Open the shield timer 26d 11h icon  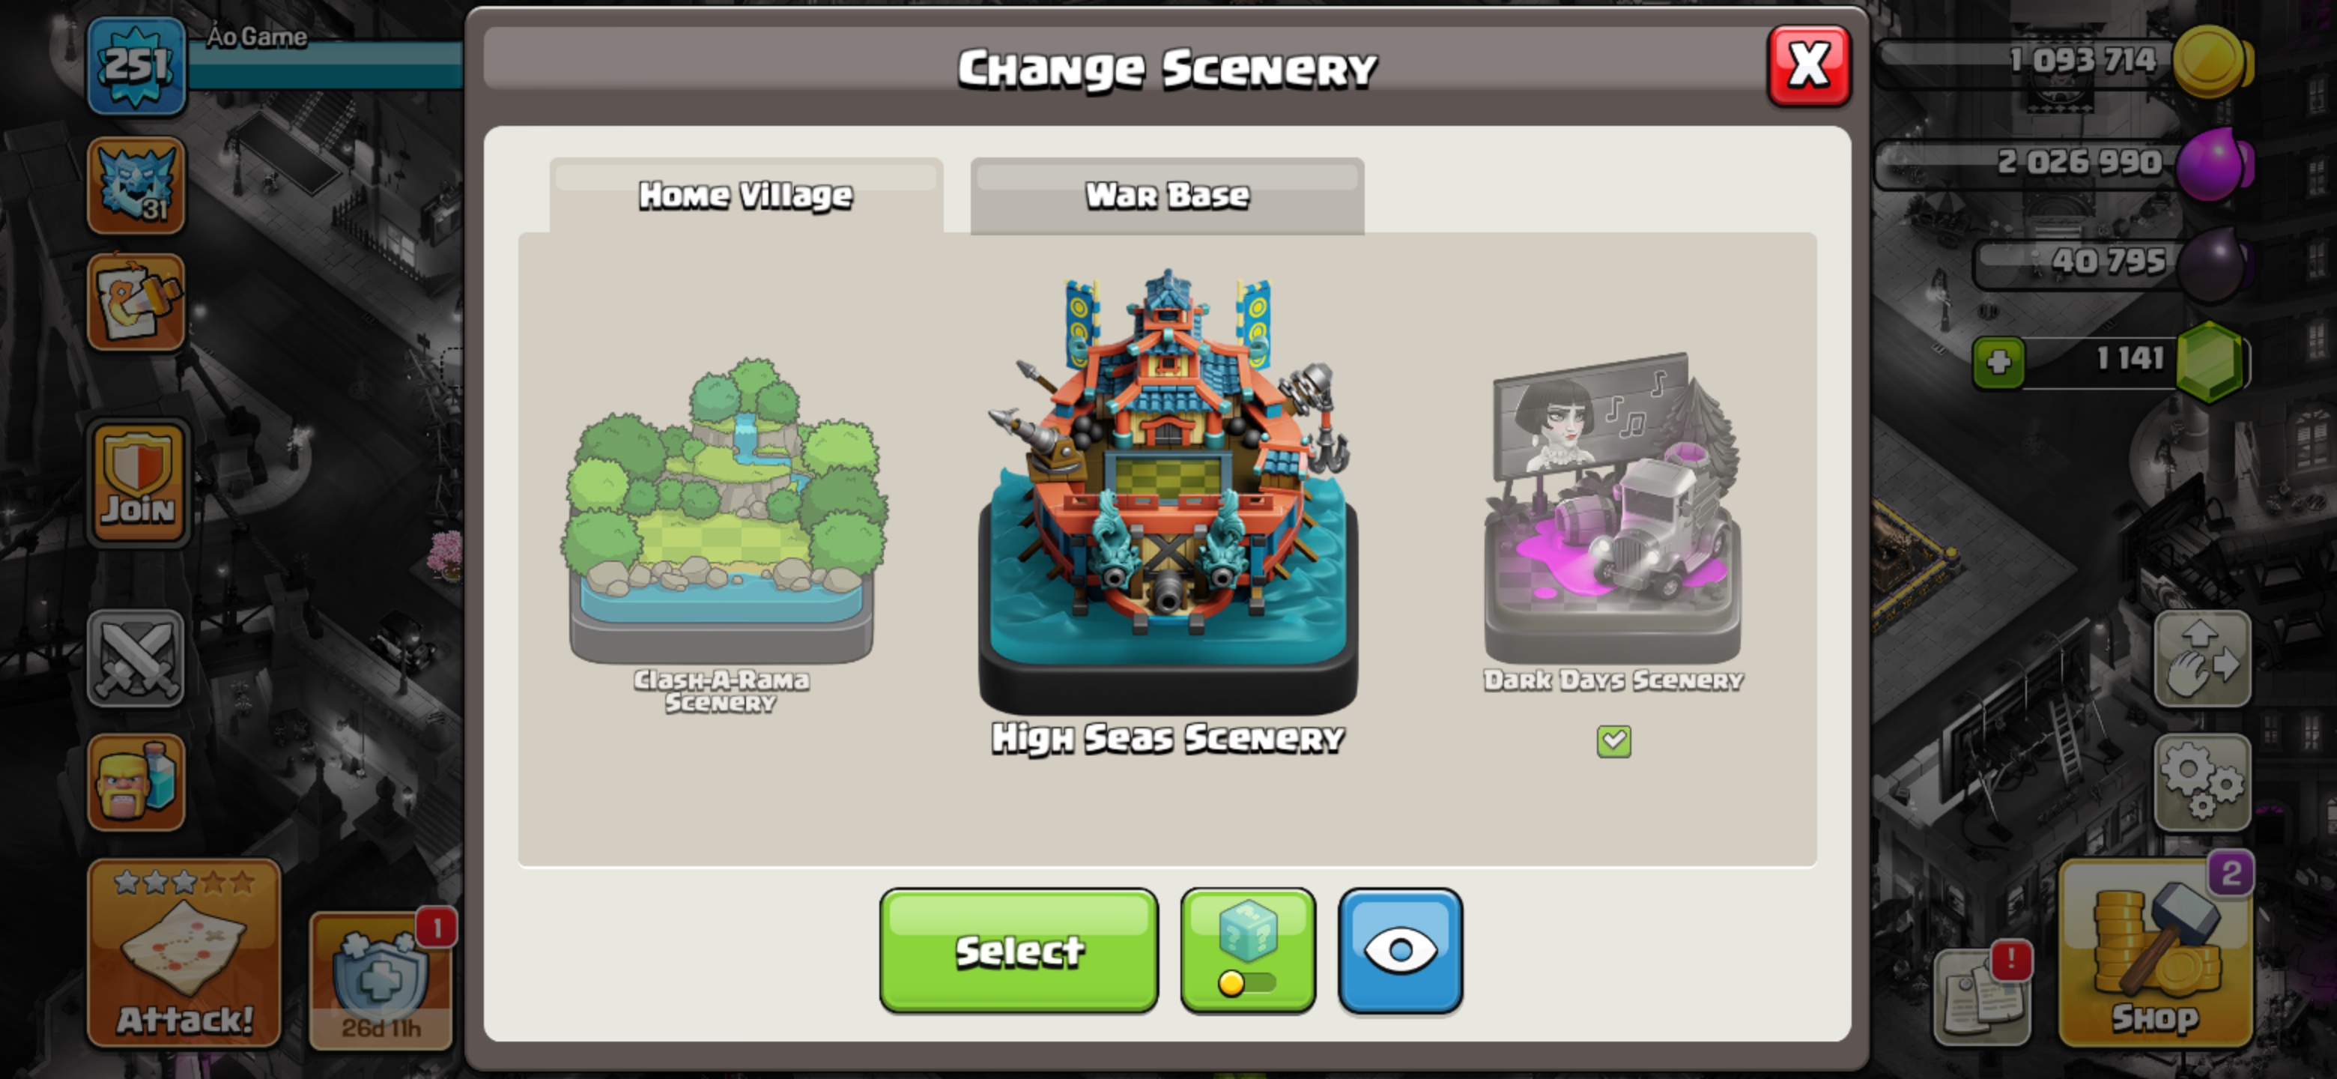click(381, 980)
